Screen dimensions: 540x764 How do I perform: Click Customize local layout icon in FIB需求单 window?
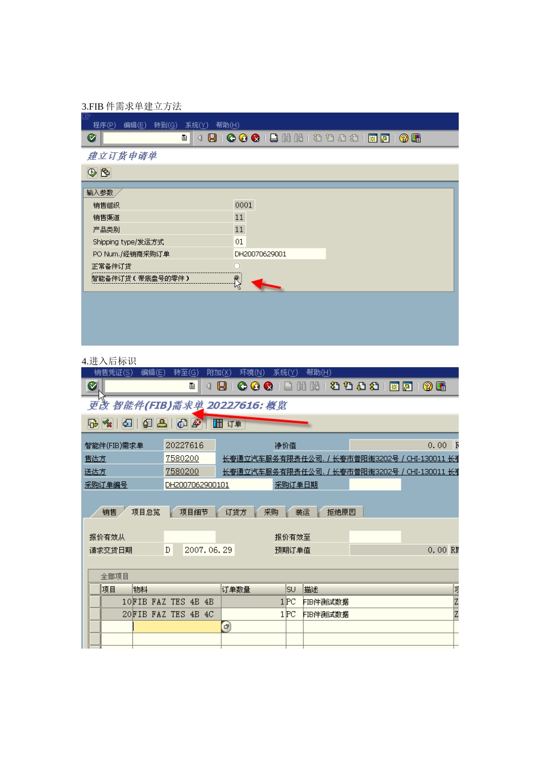click(x=441, y=386)
